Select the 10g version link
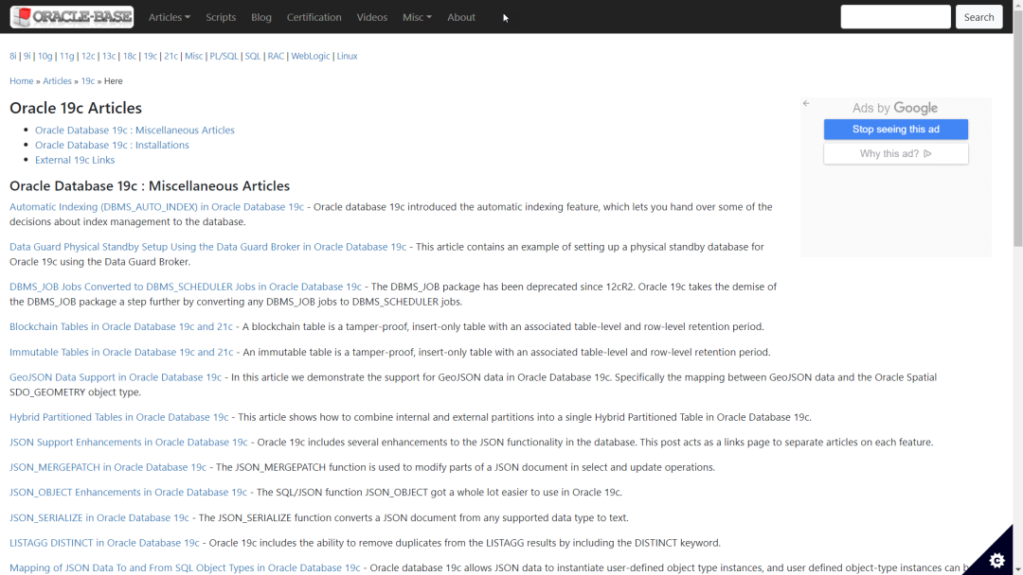Image resolution: width=1023 pixels, height=575 pixels. (45, 56)
